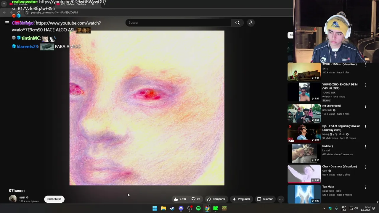Screen dimensions: 379x213
Task: Click Chrome icon in the taskbar
Action: click(207, 208)
